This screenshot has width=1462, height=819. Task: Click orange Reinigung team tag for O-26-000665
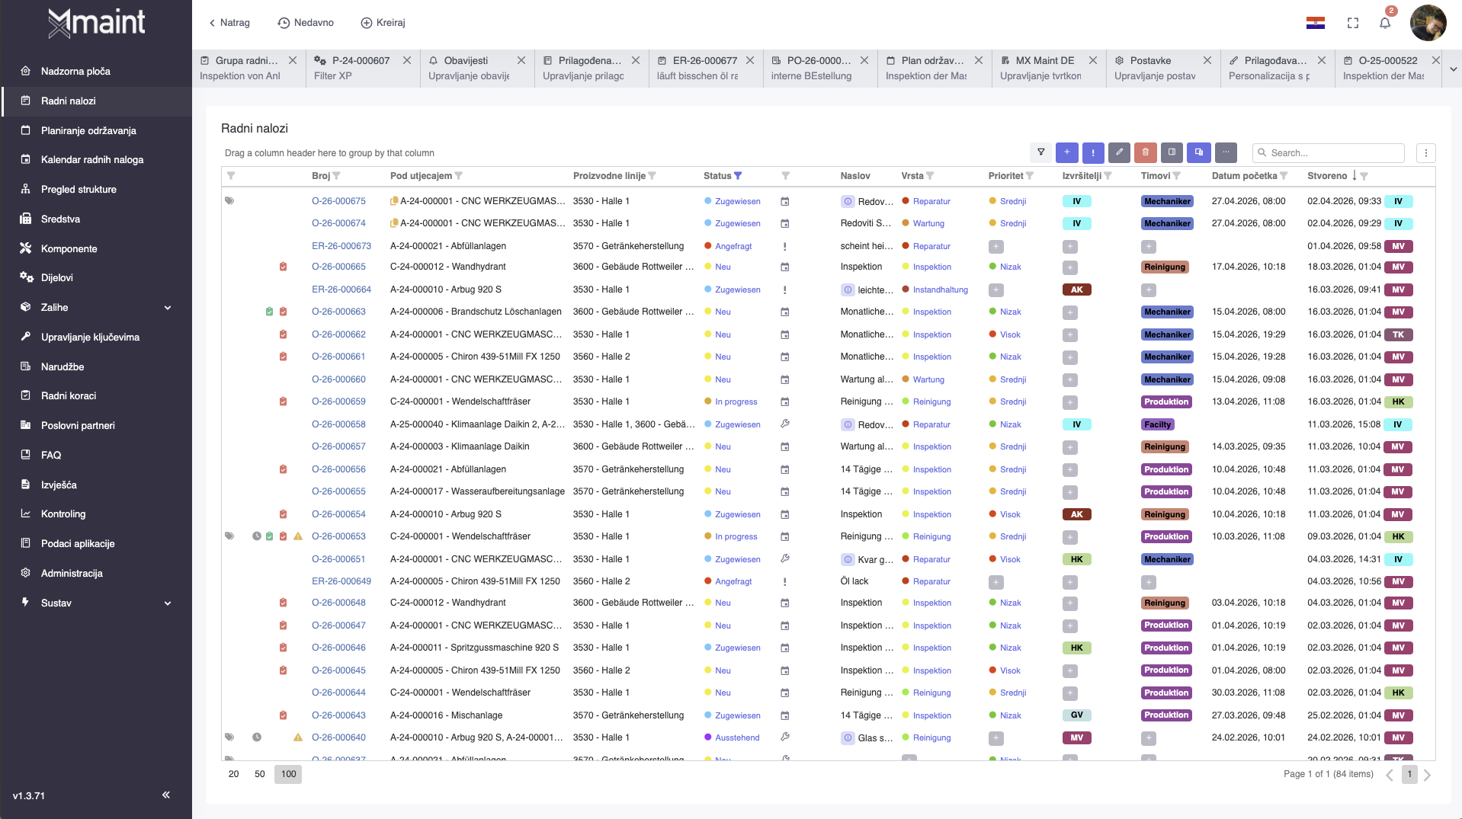click(1164, 267)
